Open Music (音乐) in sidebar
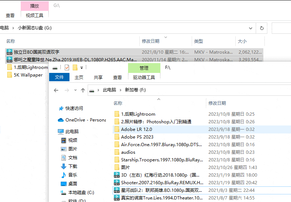This screenshot has height=202, width=291. point(69,175)
